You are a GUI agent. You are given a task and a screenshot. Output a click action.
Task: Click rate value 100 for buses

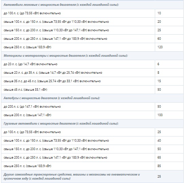160,115
